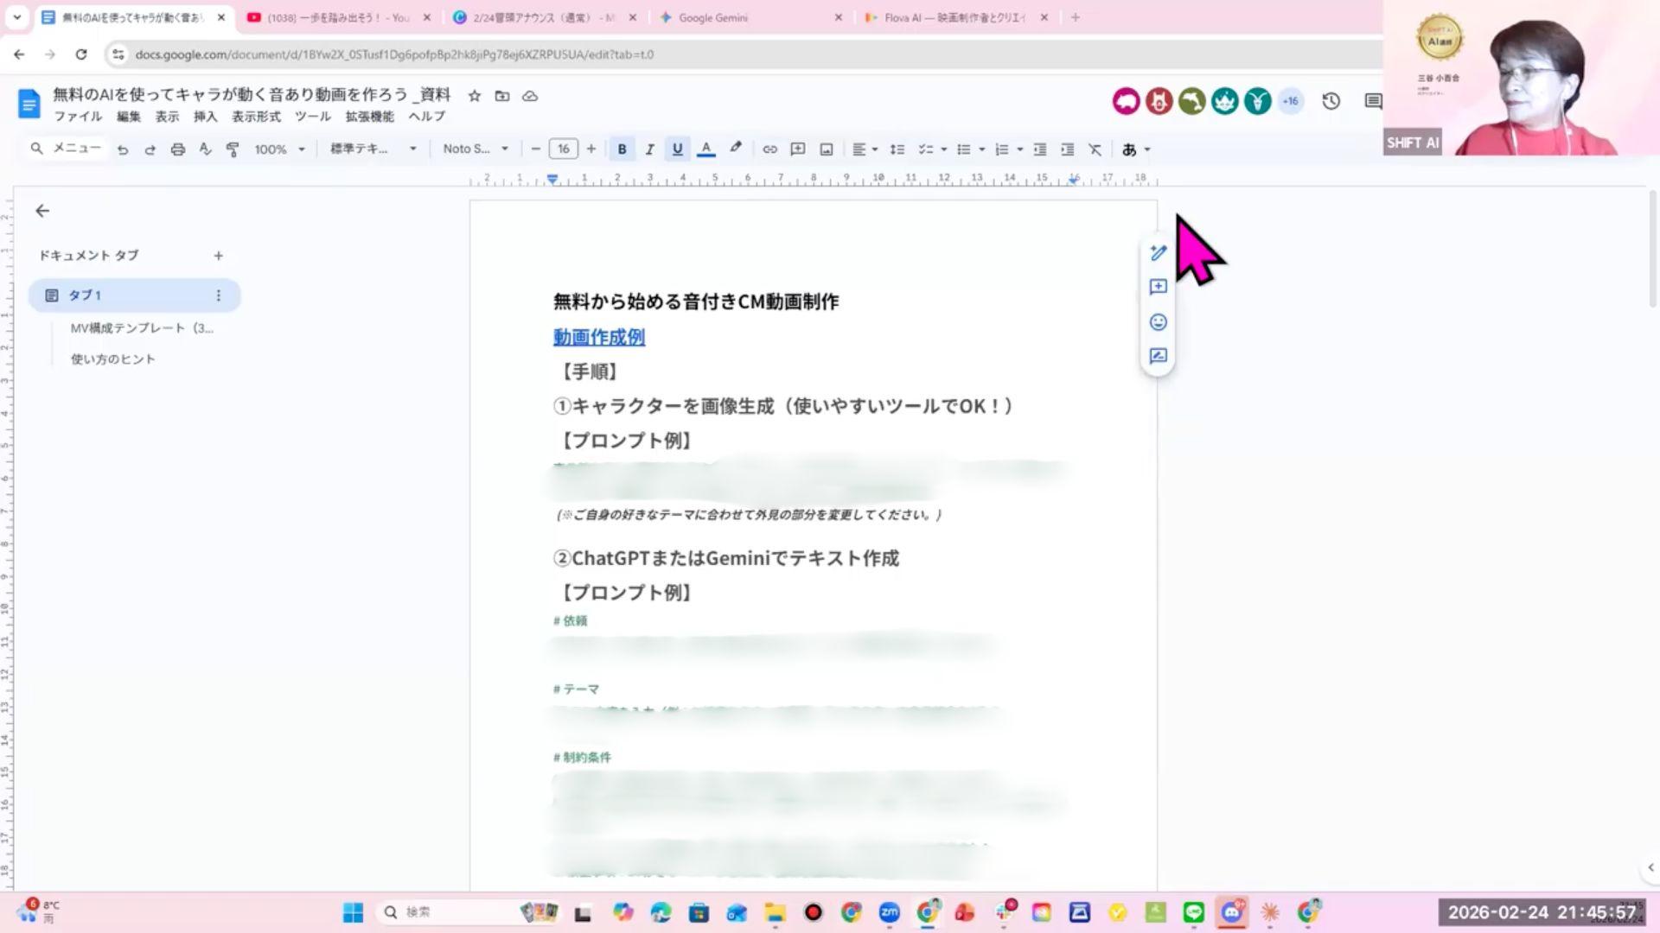Star this document
1660x933 pixels.
click(474, 96)
